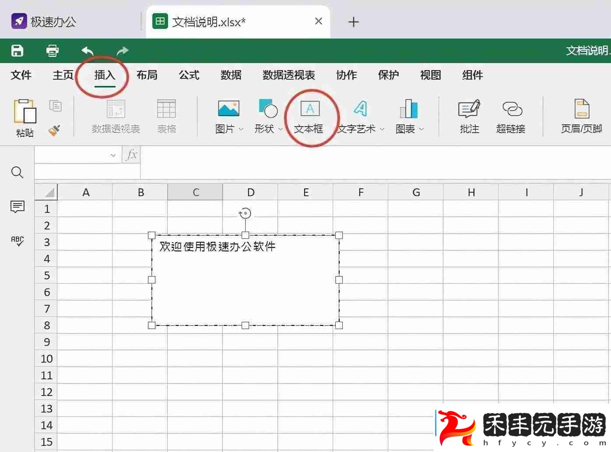Switch to the 布局 tab
Image resolution: width=611 pixels, height=452 pixels.
point(147,75)
